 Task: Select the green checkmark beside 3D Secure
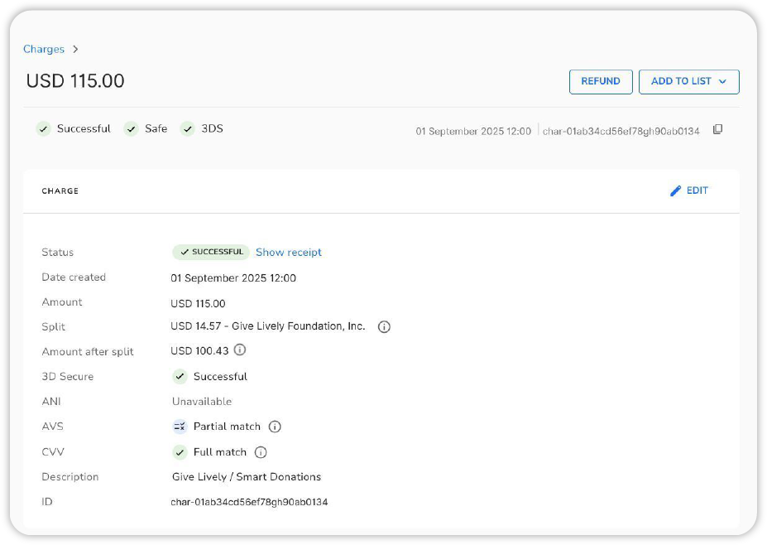pyautogui.click(x=180, y=376)
